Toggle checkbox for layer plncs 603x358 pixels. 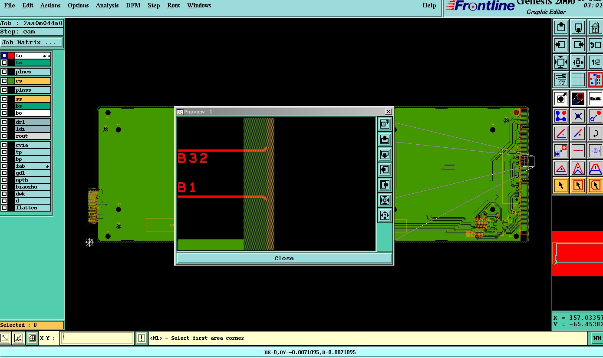tap(4, 72)
